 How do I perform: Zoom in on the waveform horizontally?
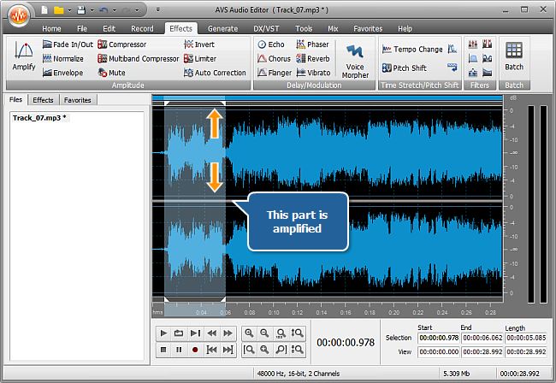(x=249, y=333)
